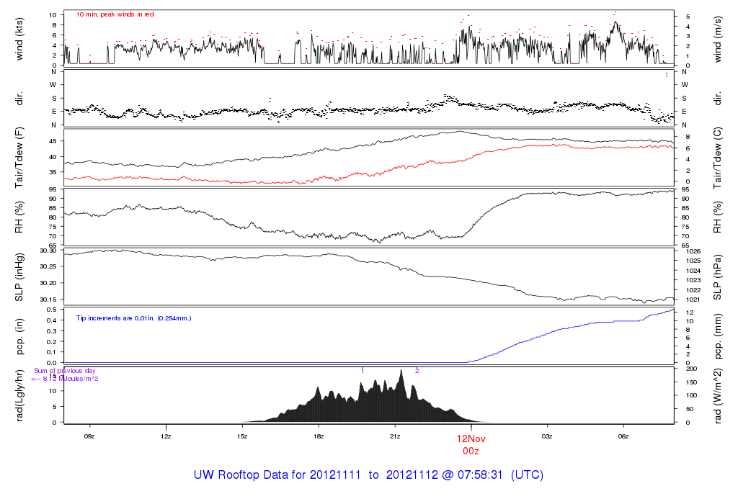The image size is (738, 504).
Task: Select the 'rad (W/m^2)' axis label
Action: 717,395
